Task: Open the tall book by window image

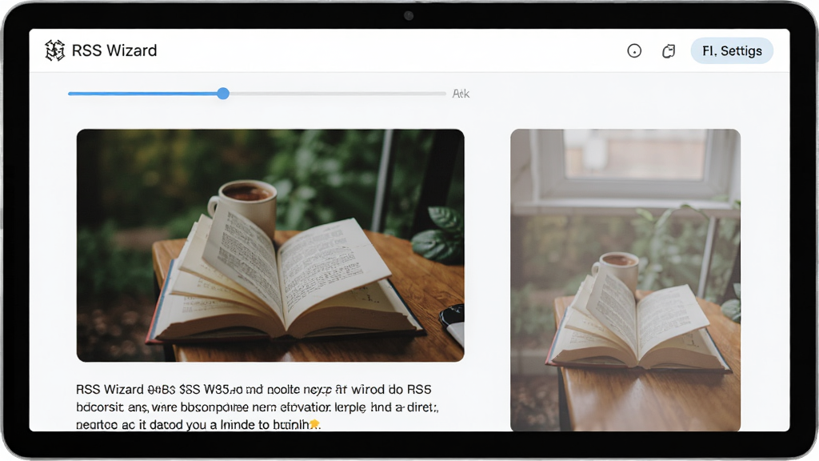Action: (625, 280)
